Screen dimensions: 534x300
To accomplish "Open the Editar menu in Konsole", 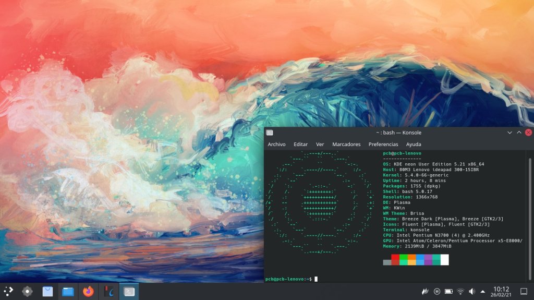I will click(300, 144).
